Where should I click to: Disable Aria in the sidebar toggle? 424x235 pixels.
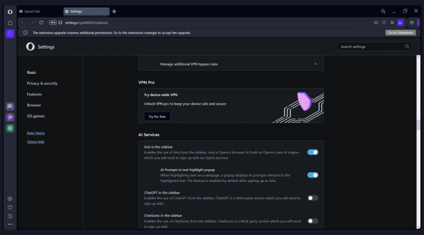313,152
